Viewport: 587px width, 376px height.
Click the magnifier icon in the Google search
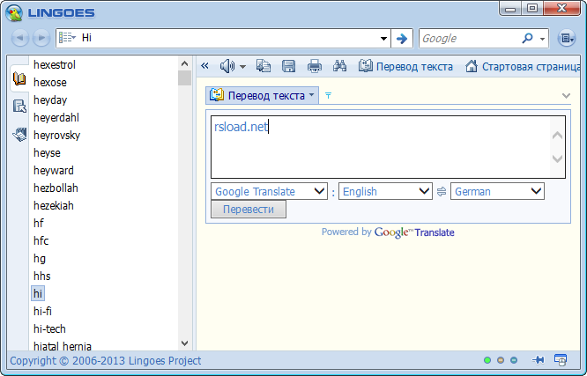(x=527, y=38)
